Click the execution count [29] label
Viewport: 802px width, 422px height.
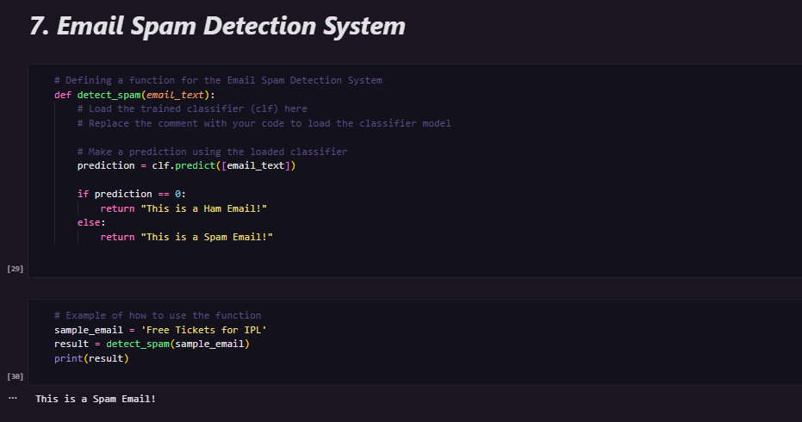(x=15, y=270)
